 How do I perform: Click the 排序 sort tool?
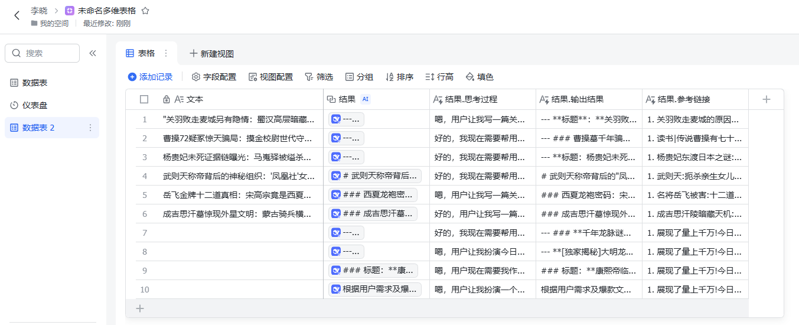[x=399, y=77]
